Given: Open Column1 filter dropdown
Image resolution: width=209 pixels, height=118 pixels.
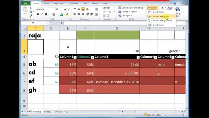Looking at the screenshot, I should (x=75, y=57).
